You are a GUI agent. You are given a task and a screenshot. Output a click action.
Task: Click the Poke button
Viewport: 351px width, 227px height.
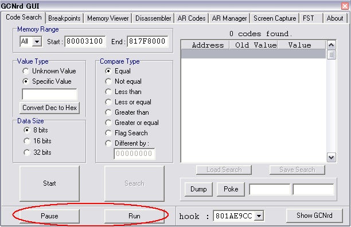click(x=231, y=189)
